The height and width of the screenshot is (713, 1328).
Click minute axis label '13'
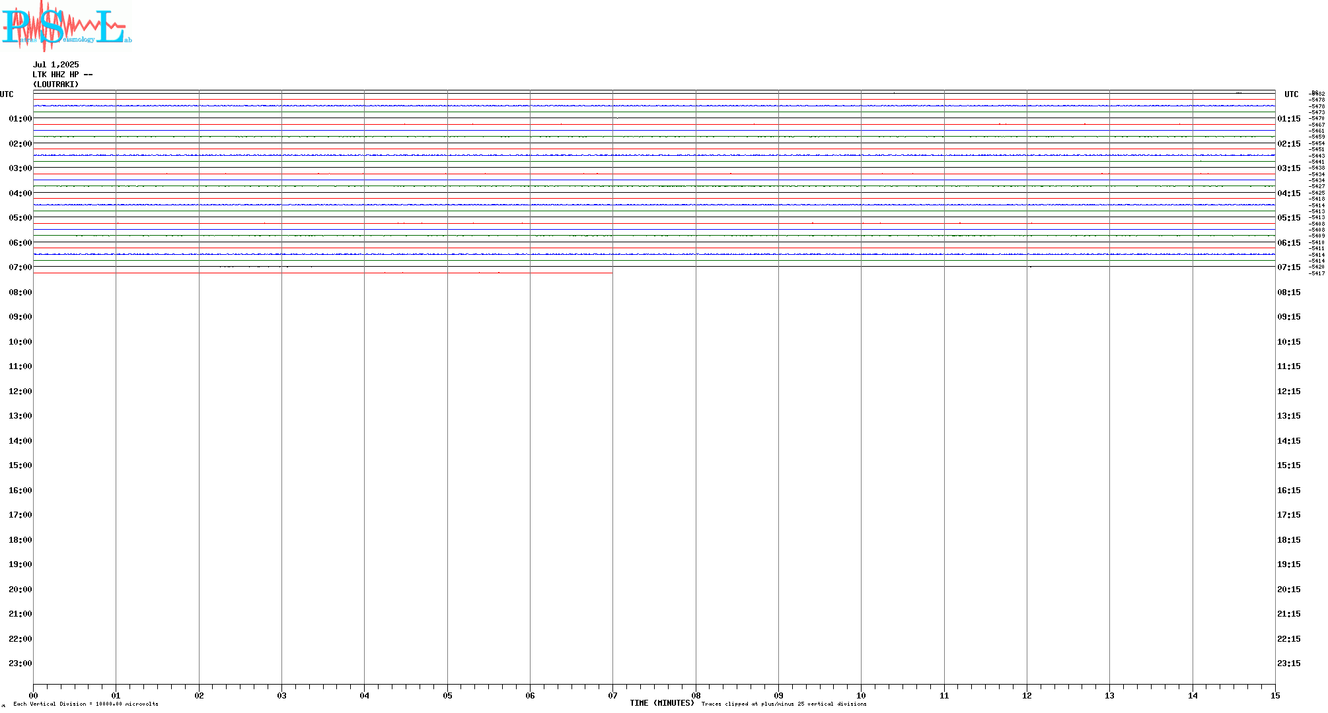pyautogui.click(x=1109, y=696)
